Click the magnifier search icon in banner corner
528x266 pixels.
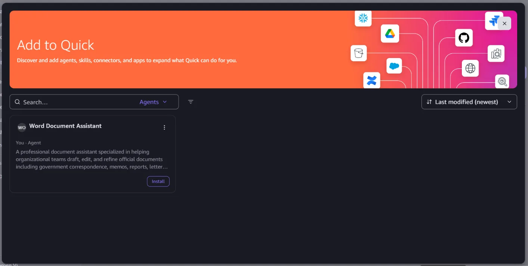(x=502, y=81)
